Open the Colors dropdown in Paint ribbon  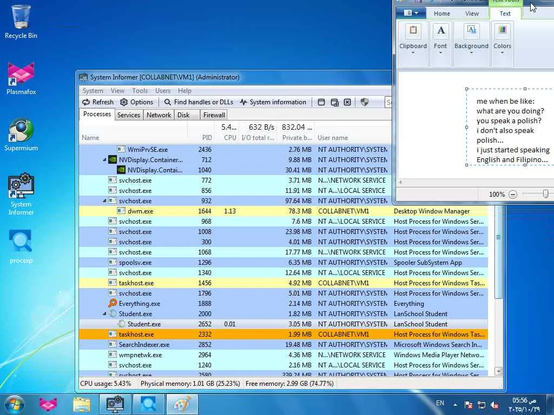point(502,43)
